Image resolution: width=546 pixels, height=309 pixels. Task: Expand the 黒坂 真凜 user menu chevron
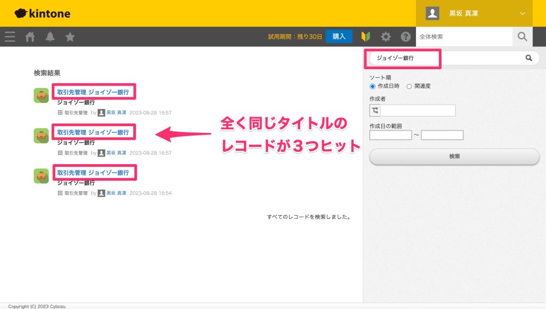[523, 13]
